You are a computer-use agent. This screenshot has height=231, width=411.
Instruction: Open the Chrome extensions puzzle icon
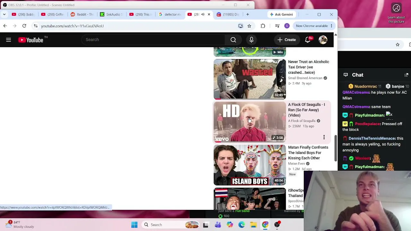263,26
